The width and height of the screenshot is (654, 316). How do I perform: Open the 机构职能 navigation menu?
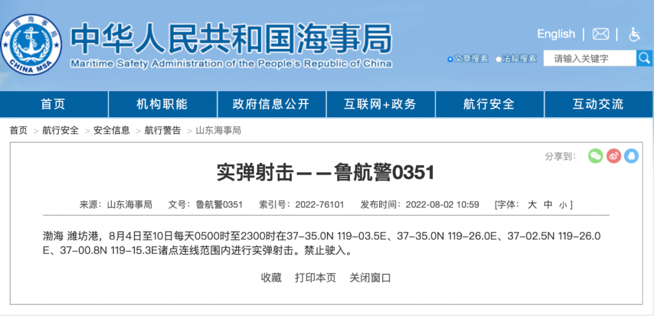162,105
